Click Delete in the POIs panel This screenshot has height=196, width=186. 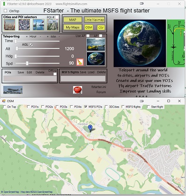click(40, 72)
